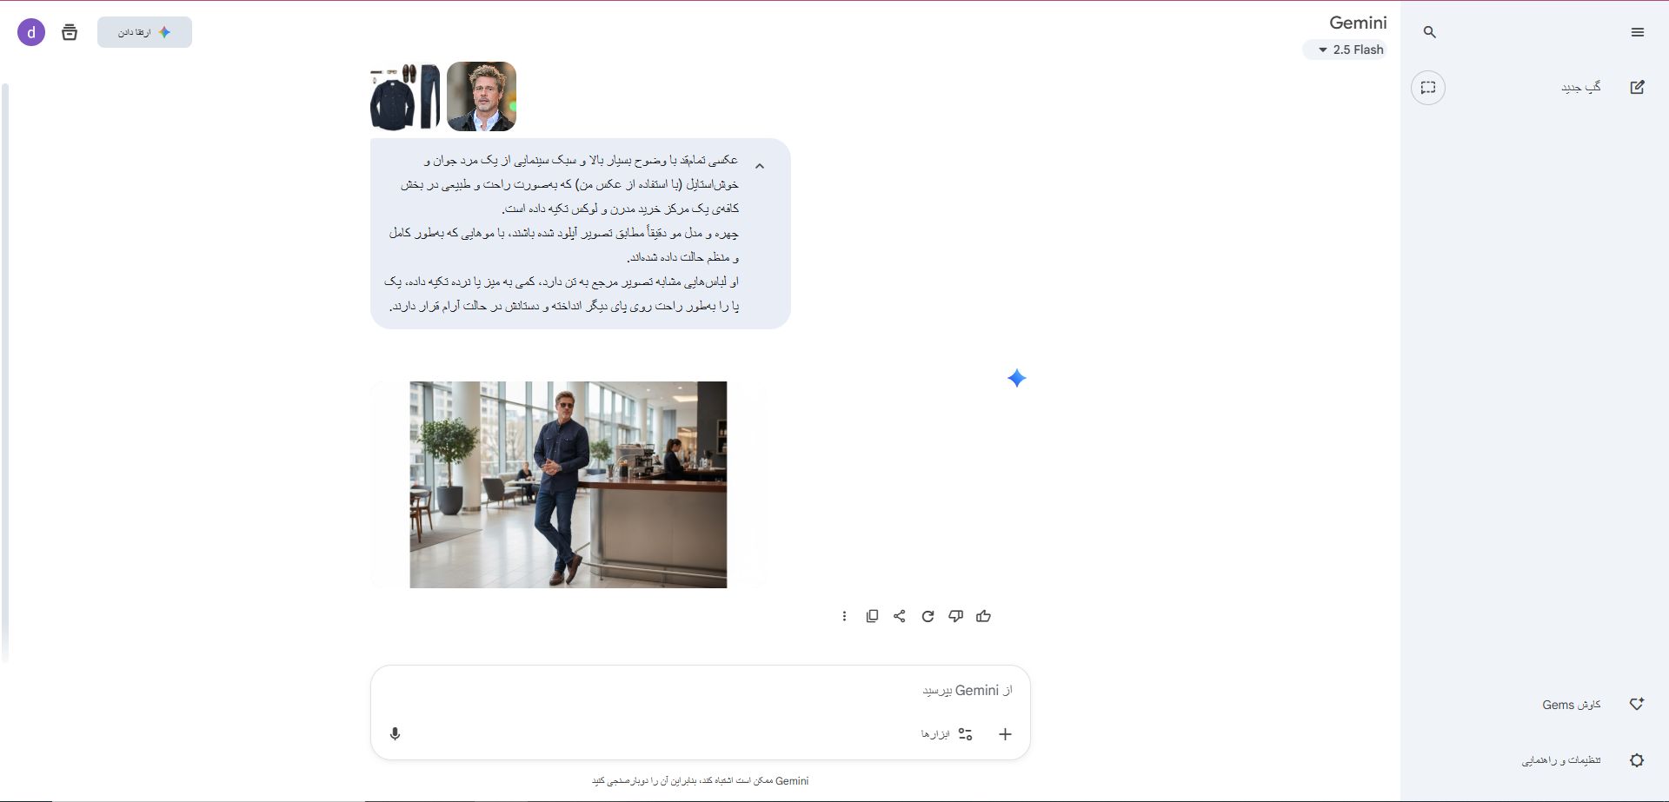The width and height of the screenshot is (1669, 802).
Task: Open the generated cafe image
Action: (569, 485)
